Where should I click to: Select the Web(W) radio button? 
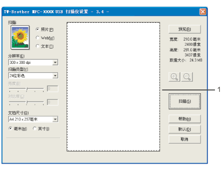pyautogui.click(x=37, y=38)
